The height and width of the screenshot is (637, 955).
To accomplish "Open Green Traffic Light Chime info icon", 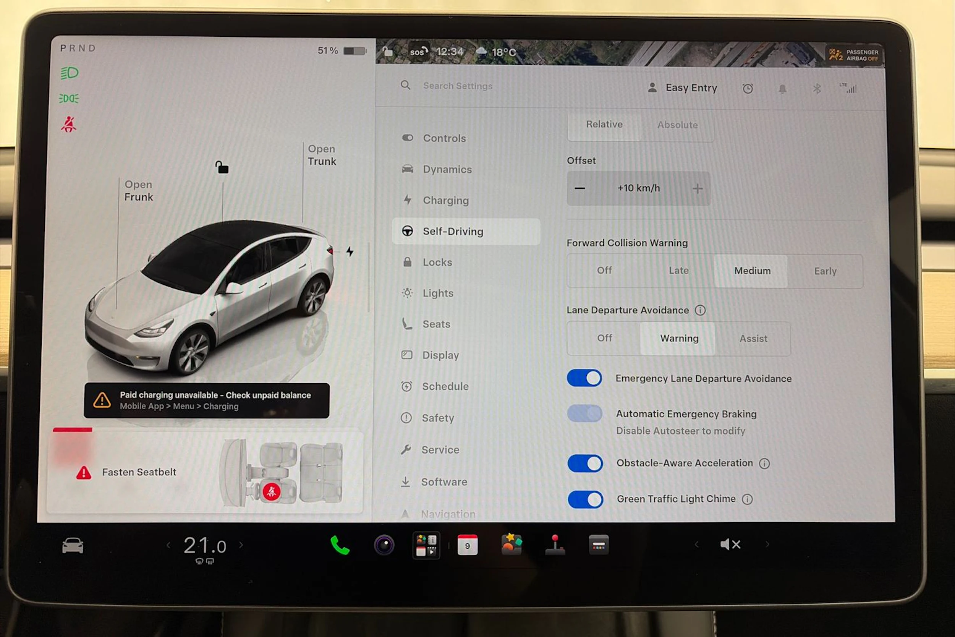I will [x=747, y=499].
